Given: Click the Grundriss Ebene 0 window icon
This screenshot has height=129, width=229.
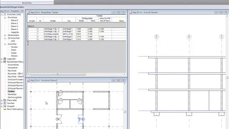Looking at the screenshot, I should (x=28, y=80).
